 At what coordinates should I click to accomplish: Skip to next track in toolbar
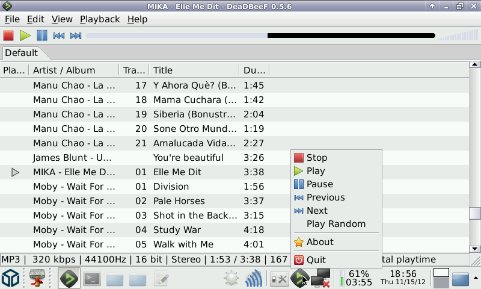[x=76, y=36]
